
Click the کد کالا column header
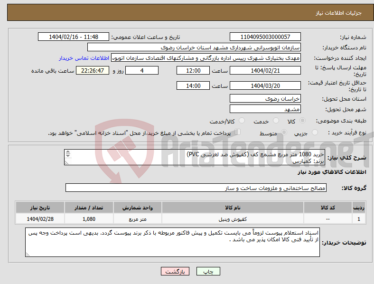click(x=328, y=208)
